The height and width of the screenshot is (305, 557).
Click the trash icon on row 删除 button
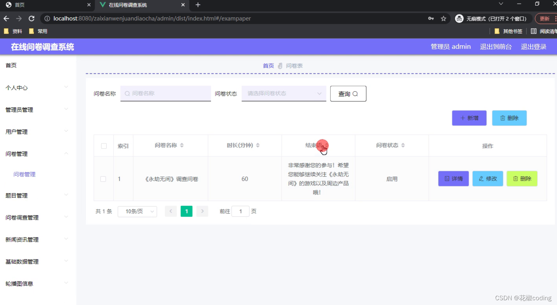515,178
